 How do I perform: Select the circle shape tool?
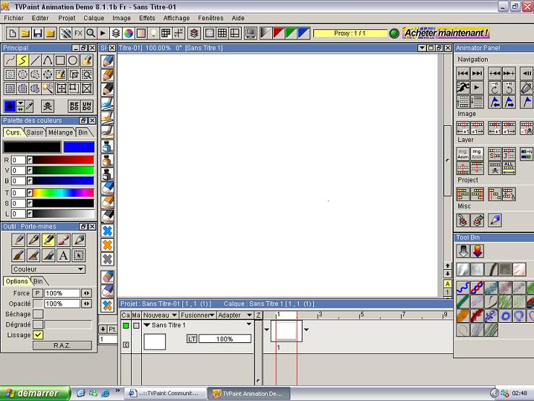click(x=73, y=61)
